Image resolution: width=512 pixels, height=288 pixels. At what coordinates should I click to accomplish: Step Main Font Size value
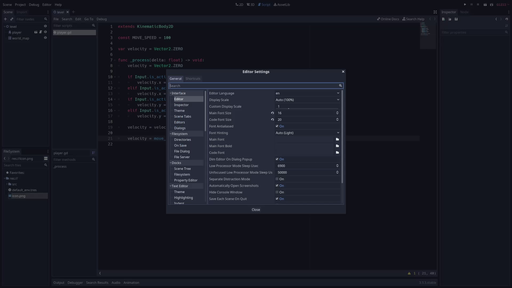click(337, 113)
